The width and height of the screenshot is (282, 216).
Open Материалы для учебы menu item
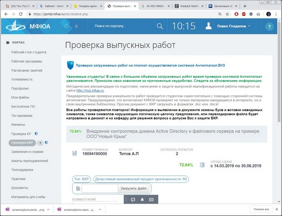(x=28, y=197)
